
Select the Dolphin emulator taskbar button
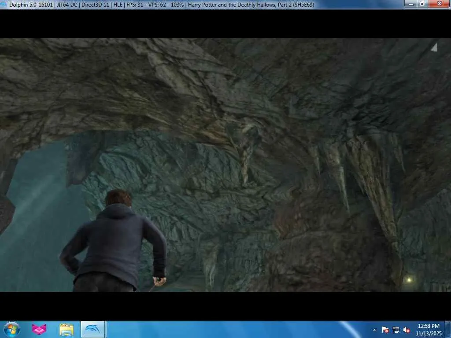(x=92, y=329)
